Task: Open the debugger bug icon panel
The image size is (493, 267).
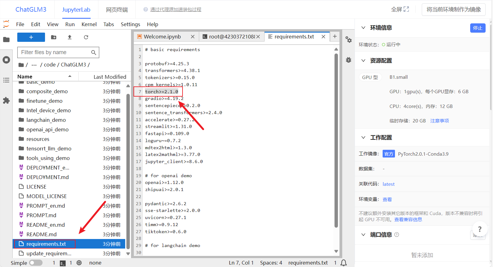Action: point(348,60)
